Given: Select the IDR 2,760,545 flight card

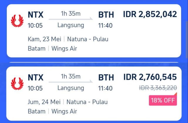Looking at the screenshot, I should pyautogui.click(x=94, y=94).
